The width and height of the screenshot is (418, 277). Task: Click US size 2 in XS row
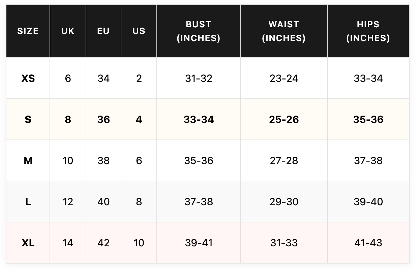[x=139, y=79]
